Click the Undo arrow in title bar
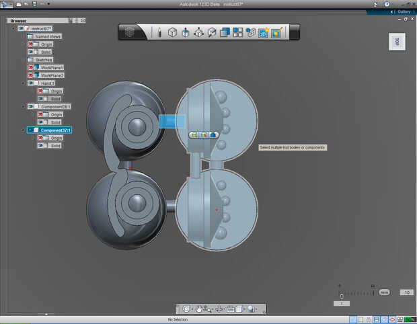The image size is (417, 324). point(42,4)
